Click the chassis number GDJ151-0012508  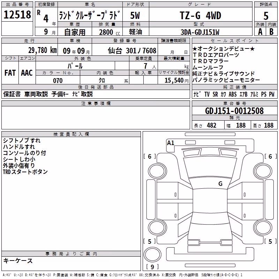234,111
